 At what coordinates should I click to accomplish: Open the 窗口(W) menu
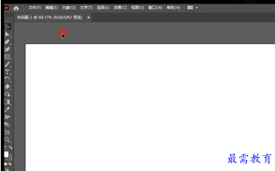click(x=155, y=8)
